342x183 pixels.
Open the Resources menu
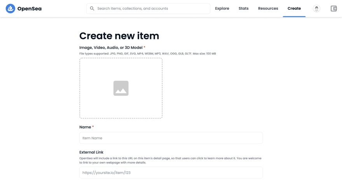coord(268,9)
